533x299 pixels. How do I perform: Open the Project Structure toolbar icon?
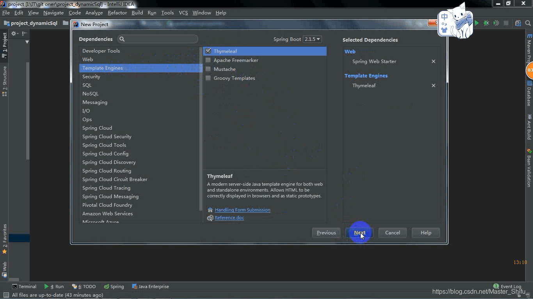[x=518, y=23]
